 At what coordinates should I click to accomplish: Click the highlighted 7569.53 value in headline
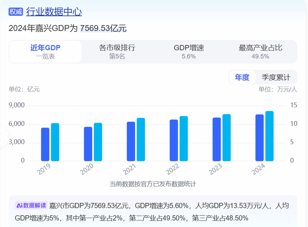point(95,28)
